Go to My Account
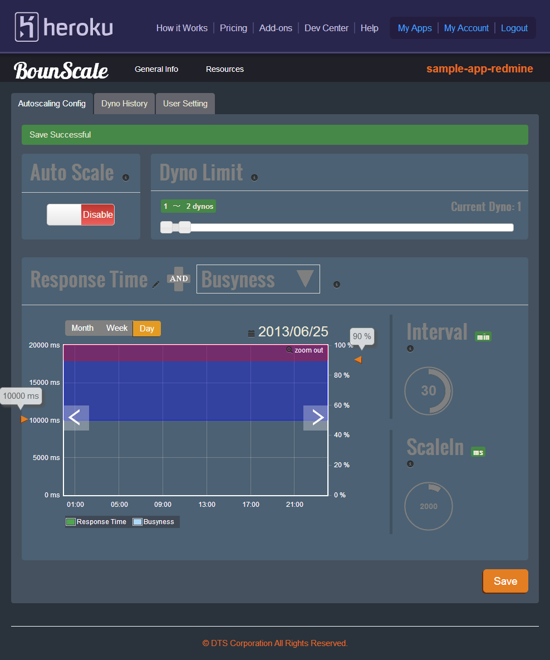The height and width of the screenshot is (660, 550). click(x=466, y=28)
